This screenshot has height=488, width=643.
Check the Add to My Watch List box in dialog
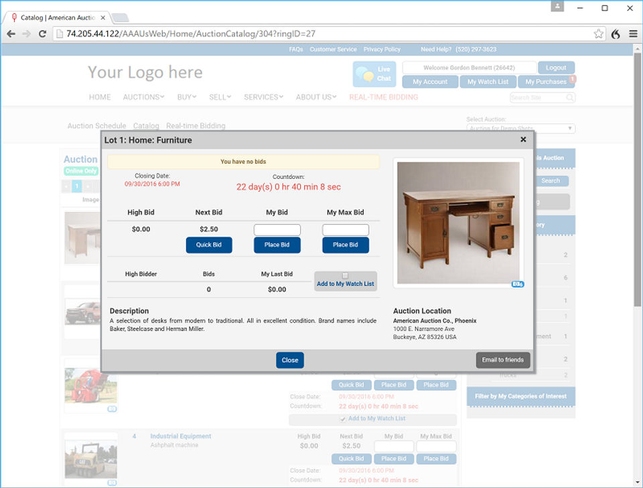pyautogui.click(x=346, y=276)
